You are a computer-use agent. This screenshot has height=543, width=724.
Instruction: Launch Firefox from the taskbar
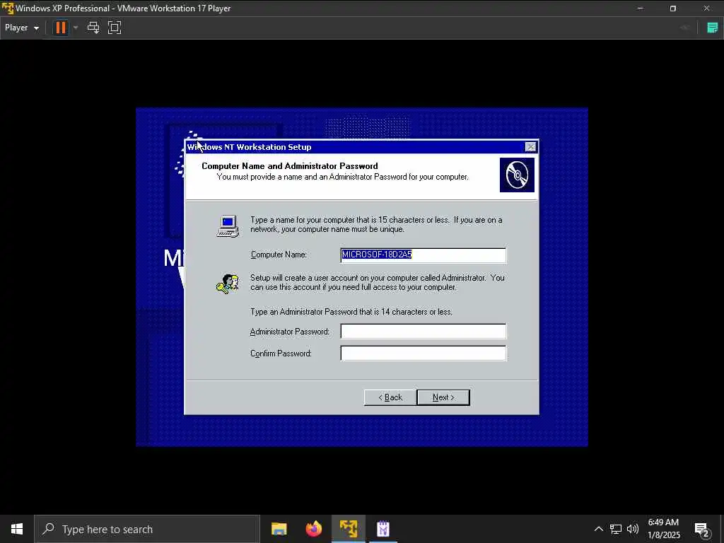pyautogui.click(x=313, y=529)
